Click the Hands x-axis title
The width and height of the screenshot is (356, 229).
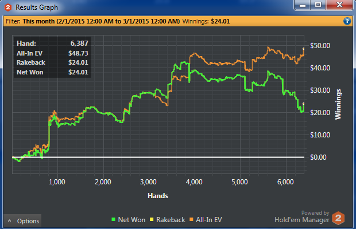158,196
